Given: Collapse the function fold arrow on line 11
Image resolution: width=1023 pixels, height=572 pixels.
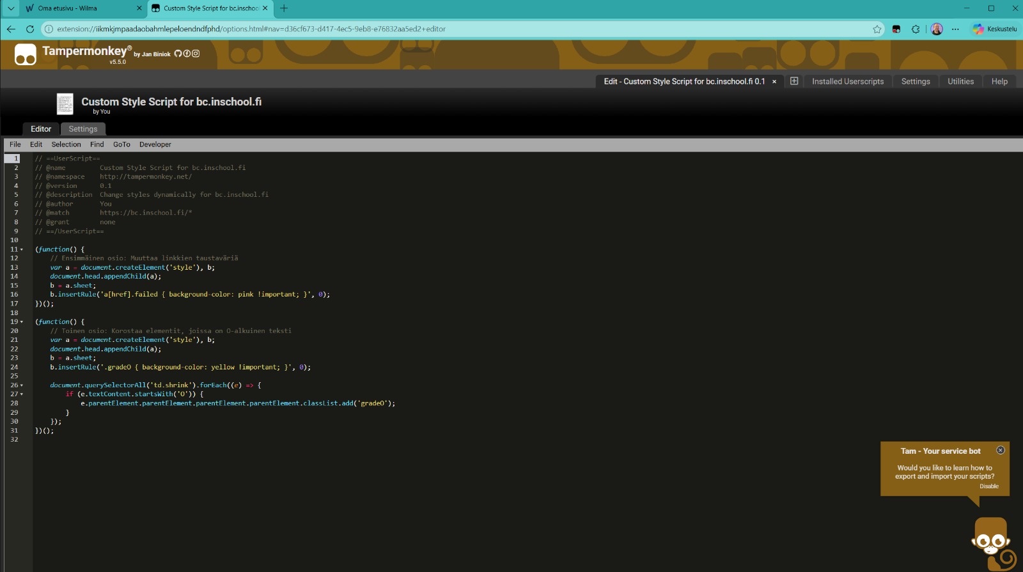Looking at the screenshot, I should click(x=22, y=249).
